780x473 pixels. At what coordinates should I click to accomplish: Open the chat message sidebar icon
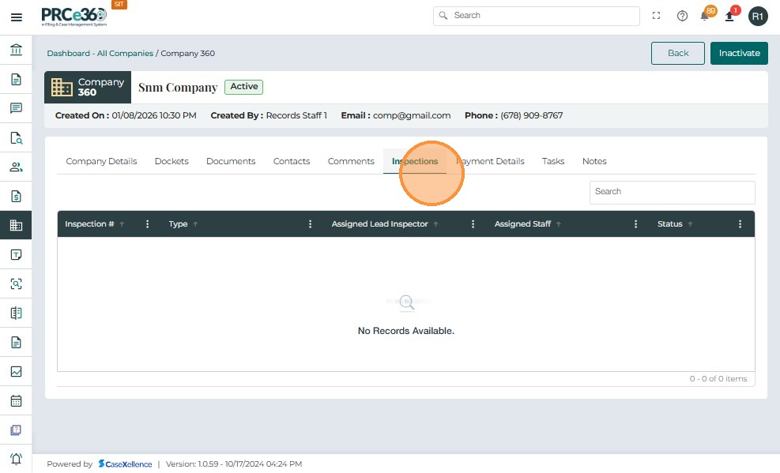(16, 108)
